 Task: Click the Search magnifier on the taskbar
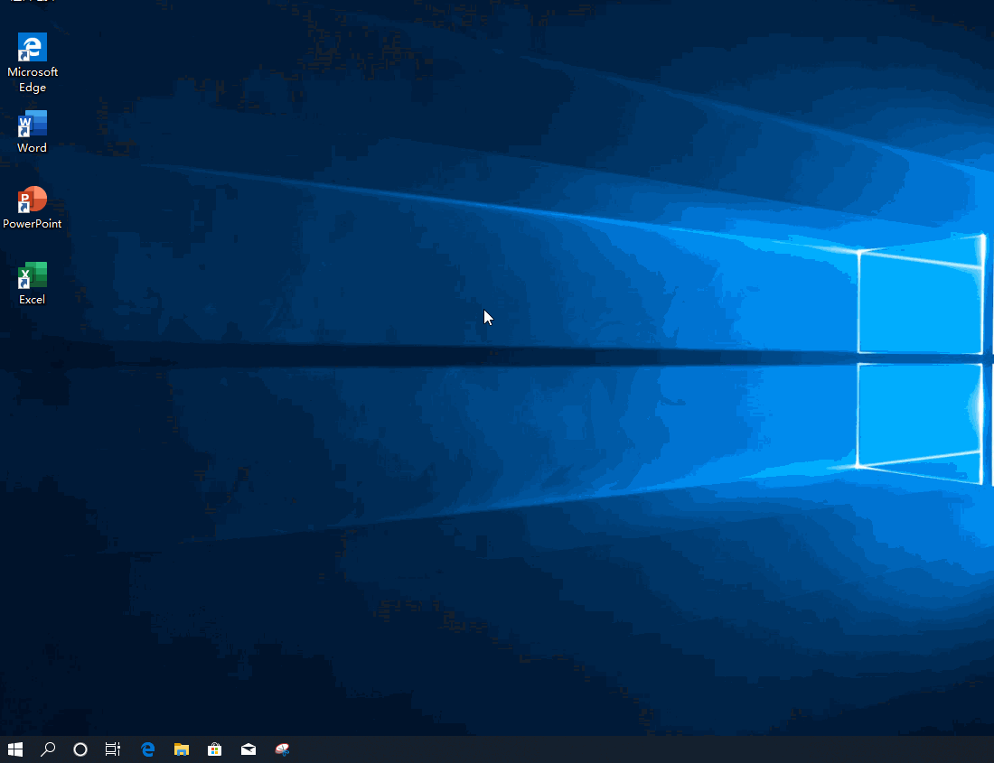(x=47, y=749)
